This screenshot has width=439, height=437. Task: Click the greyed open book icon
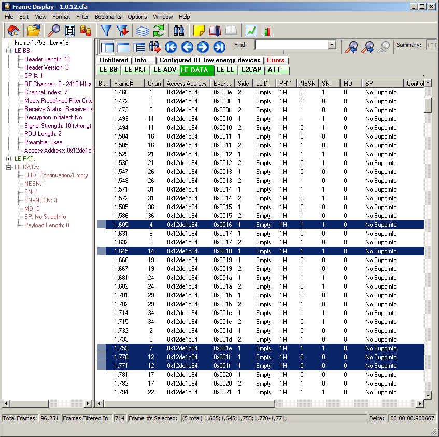point(231,31)
